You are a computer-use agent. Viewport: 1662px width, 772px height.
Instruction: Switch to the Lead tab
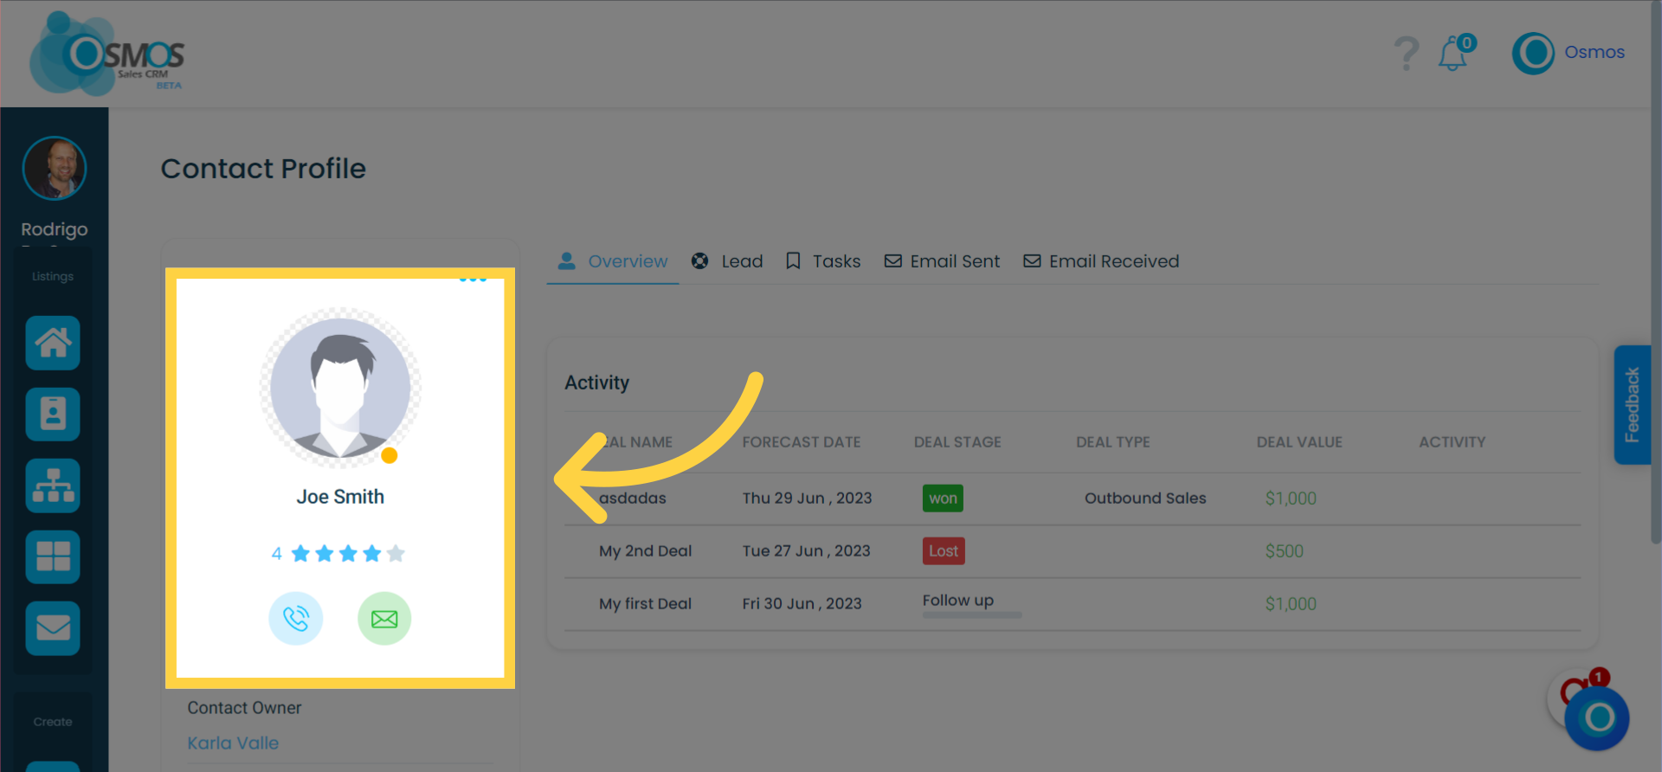coord(727,261)
